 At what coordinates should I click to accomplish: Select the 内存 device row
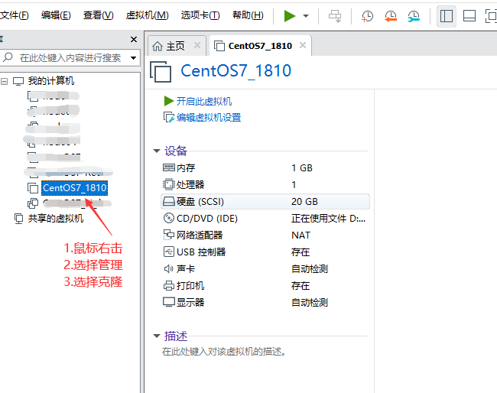pyautogui.click(x=265, y=168)
